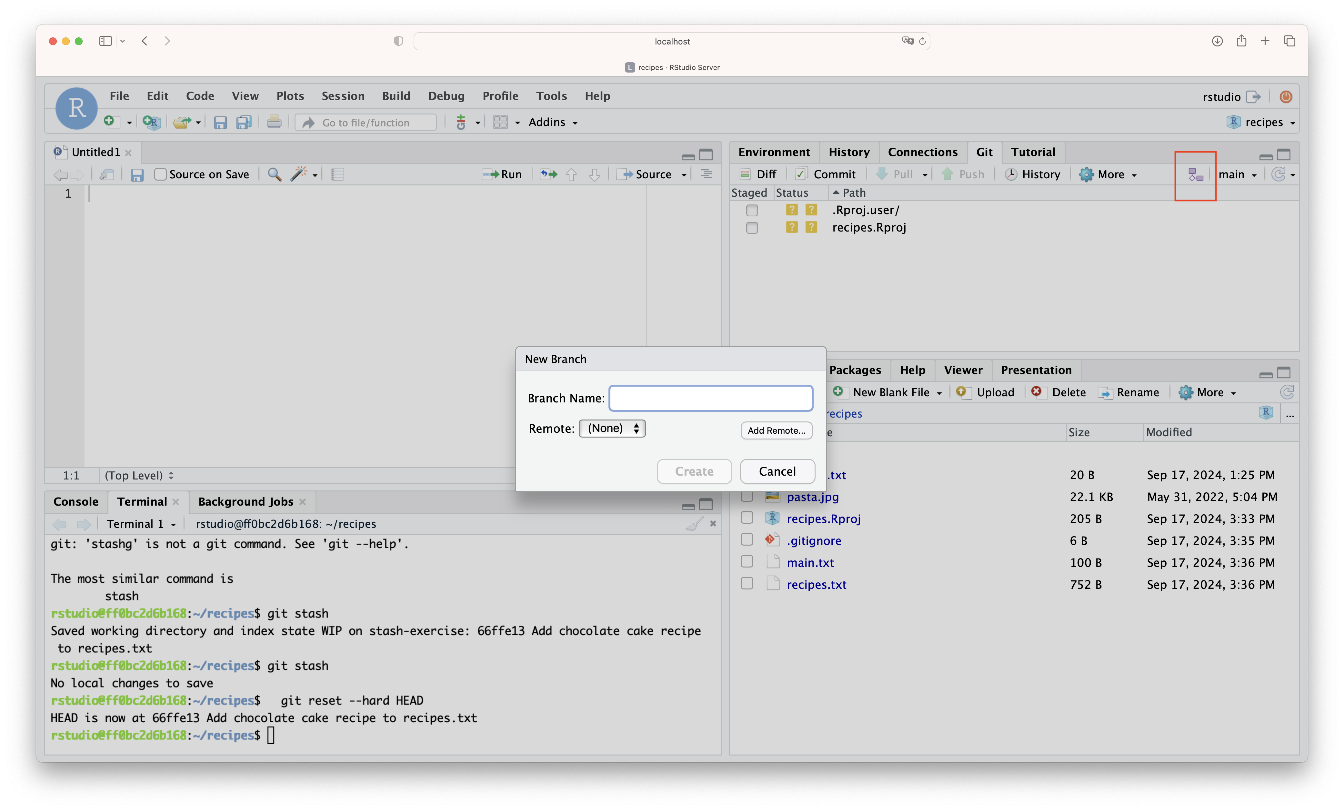Click the re-run previous code region icon
The height and width of the screenshot is (810, 1344).
pyautogui.click(x=549, y=174)
